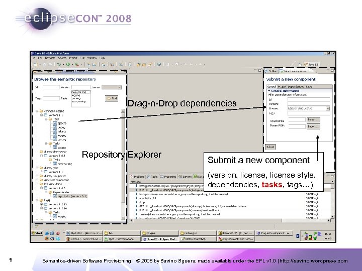Viewport: 362px width, 271px height.
Task: Open the File menu in Eclipse
Action: pos(34,58)
